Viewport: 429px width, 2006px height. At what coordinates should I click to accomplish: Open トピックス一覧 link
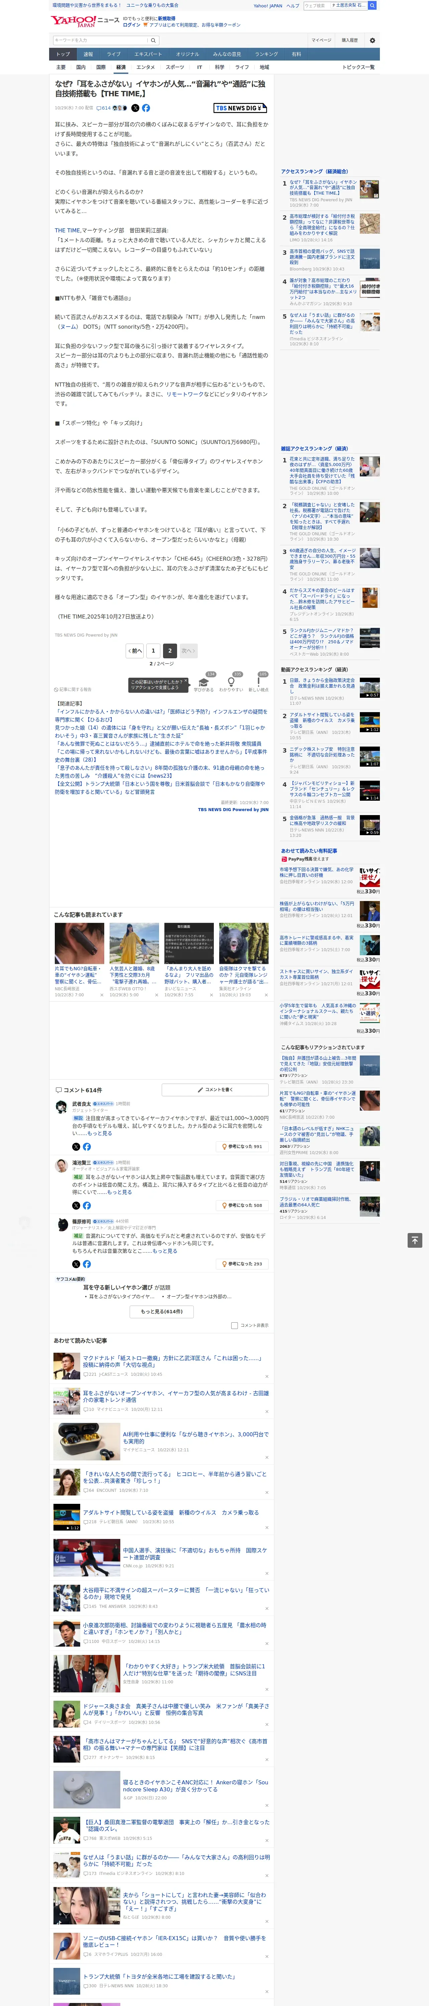[x=358, y=67]
